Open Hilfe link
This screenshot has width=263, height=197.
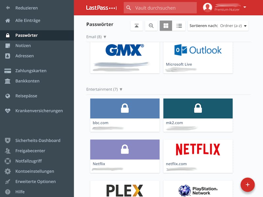20,192
